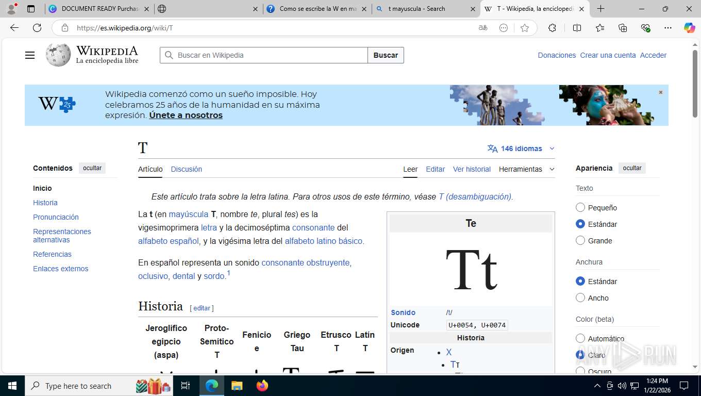Screen dimensions: 701x396
Task: Open Edge settings and more menu
Action: click(x=668, y=28)
